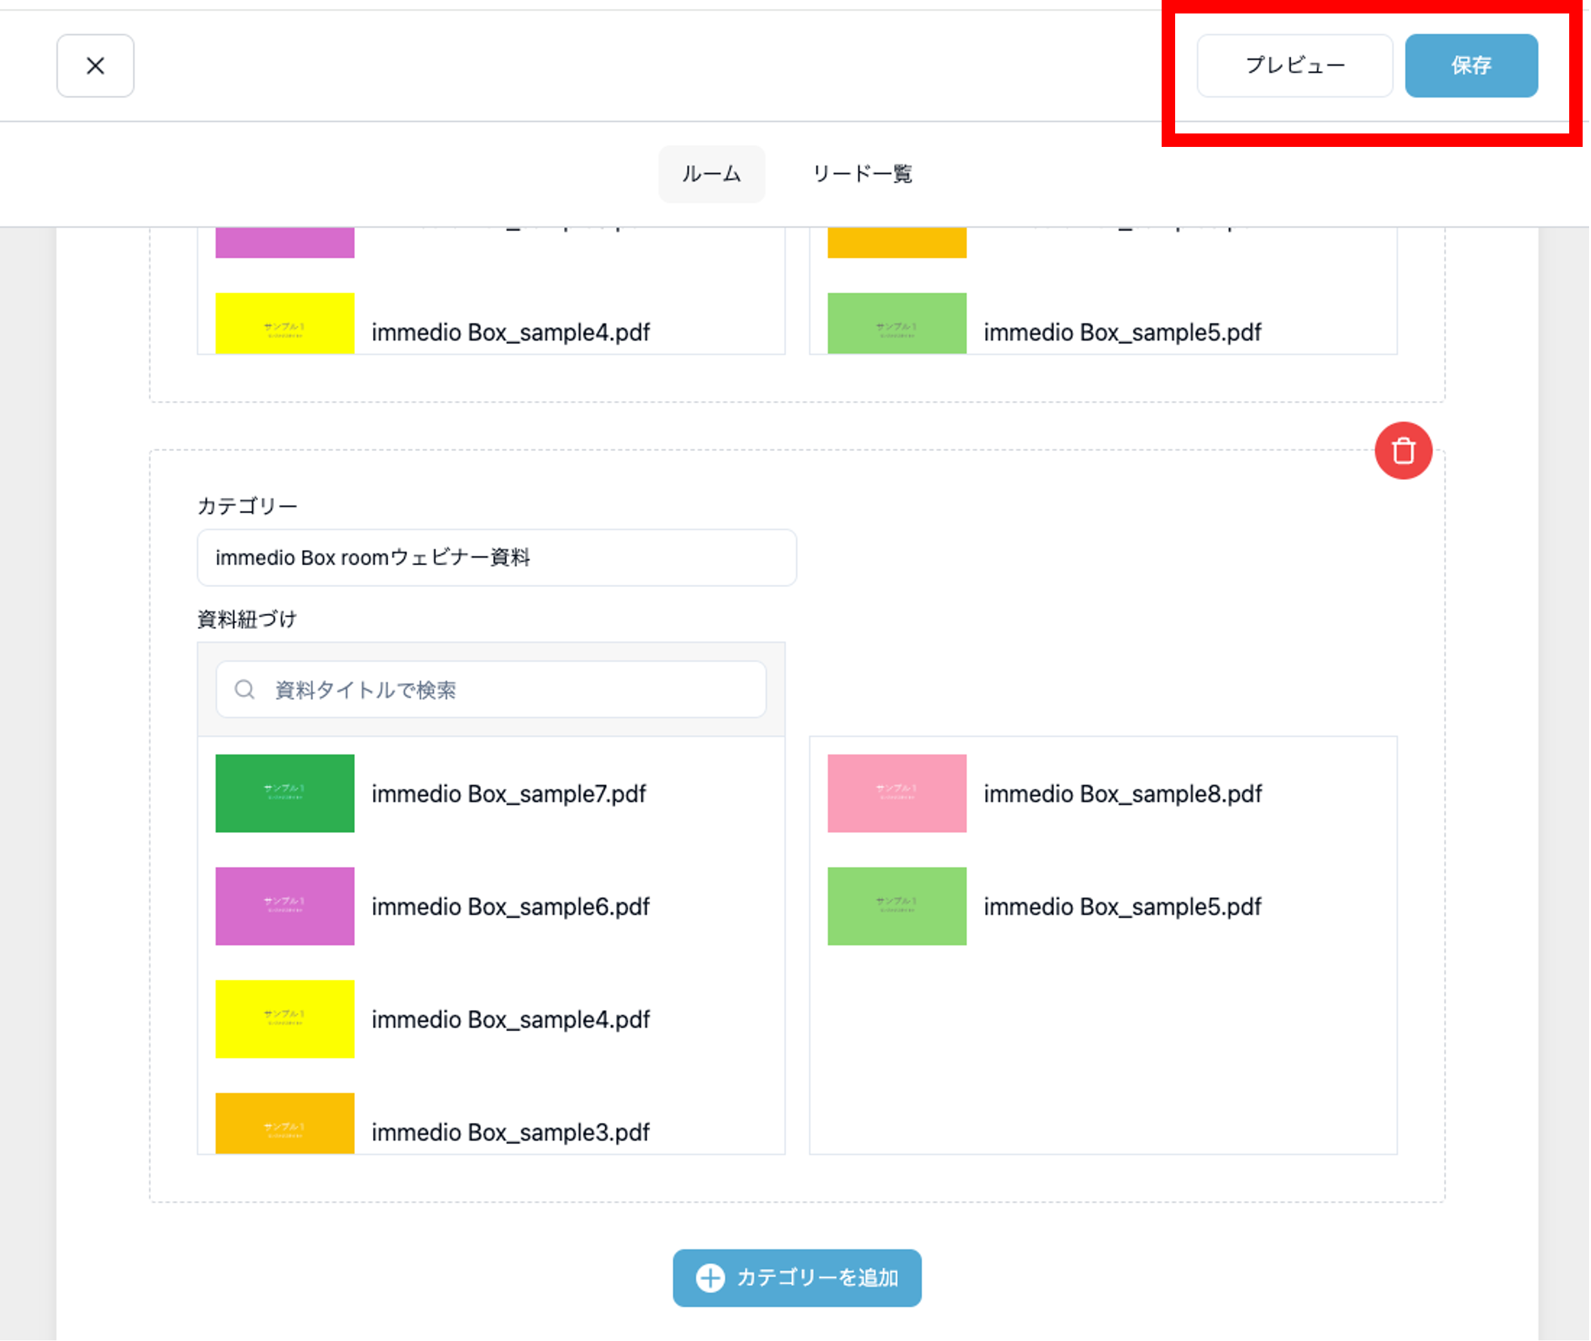
Task: Click plus icon in カテゴリーを追加 button
Action: (x=710, y=1278)
